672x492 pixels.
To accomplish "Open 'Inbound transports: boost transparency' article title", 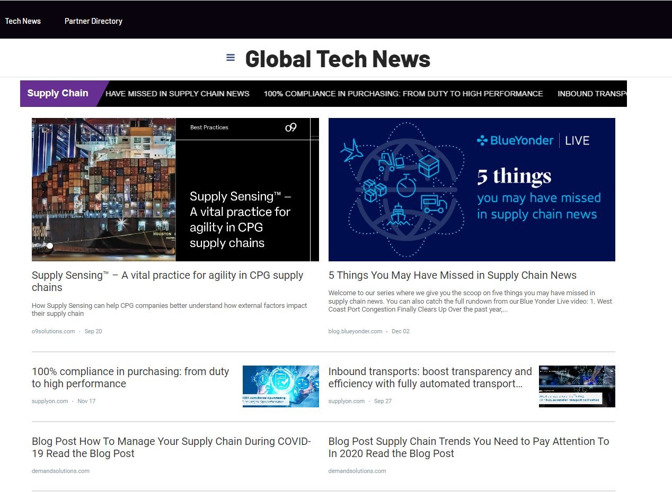I will click(x=430, y=378).
